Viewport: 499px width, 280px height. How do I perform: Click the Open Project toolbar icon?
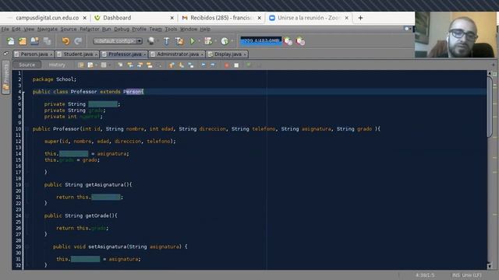(x=34, y=41)
